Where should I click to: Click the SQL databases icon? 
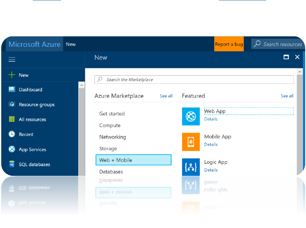pos(12,164)
